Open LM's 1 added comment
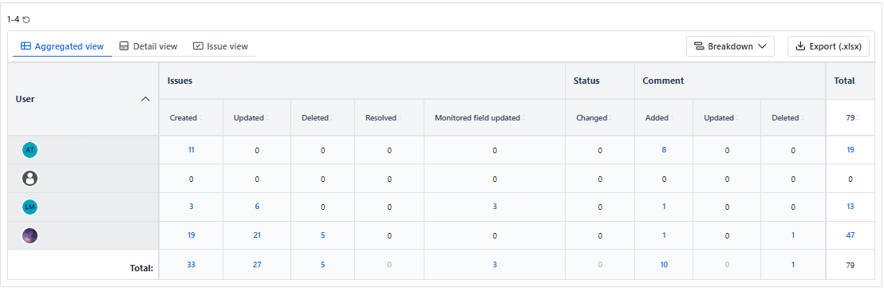The image size is (884, 292). click(x=664, y=207)
